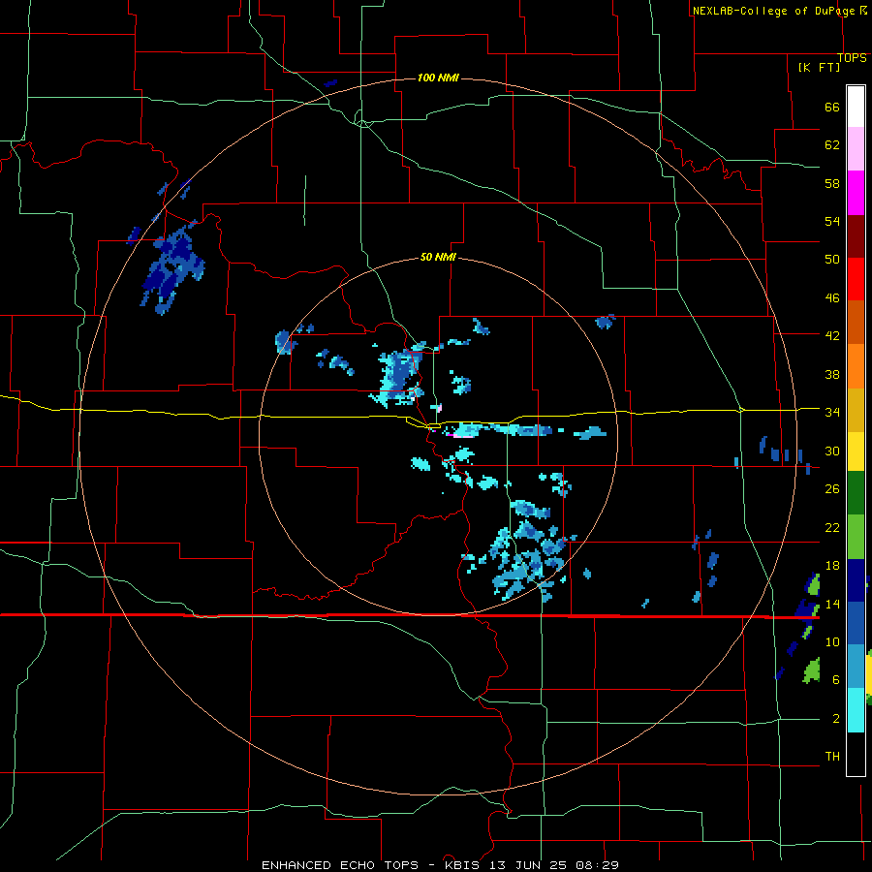Click the bright orange legend swatch
872x872 pixels.
(x=856, y=366)
